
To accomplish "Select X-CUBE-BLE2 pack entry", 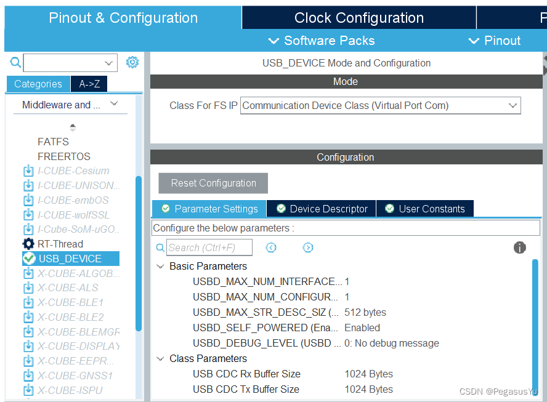I will 71,317.
